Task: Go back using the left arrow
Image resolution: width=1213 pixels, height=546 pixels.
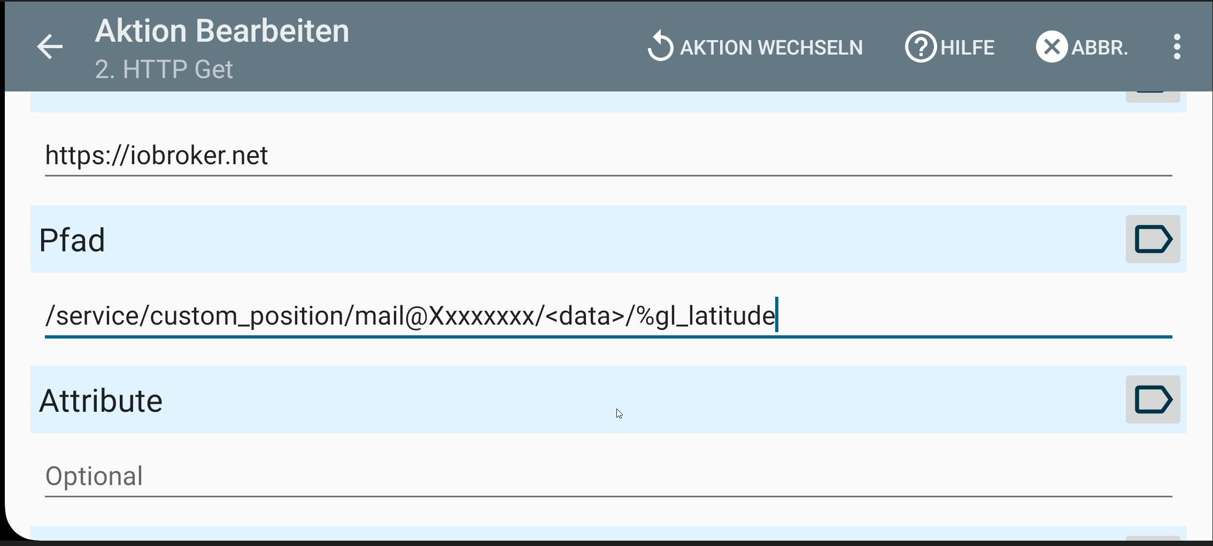Action: point(50,47)
